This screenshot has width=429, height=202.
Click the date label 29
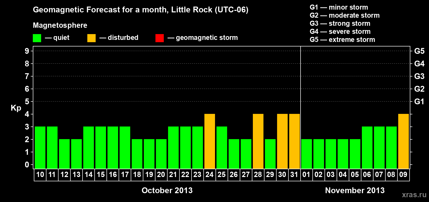pos(270,174)
